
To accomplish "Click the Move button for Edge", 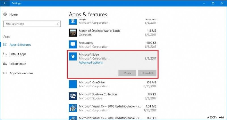I will tap(127, 73).
